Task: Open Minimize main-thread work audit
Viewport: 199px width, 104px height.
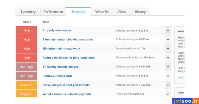Action: [61, 49]
